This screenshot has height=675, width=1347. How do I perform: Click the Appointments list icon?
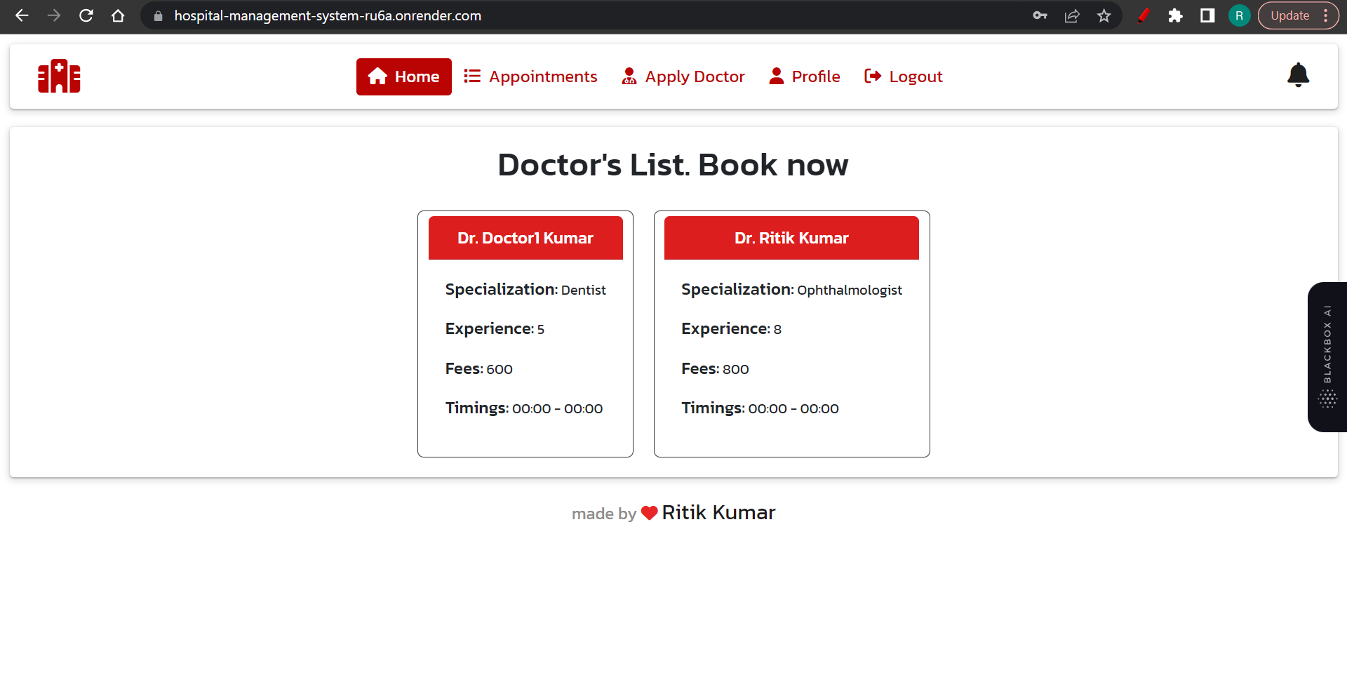472,76
